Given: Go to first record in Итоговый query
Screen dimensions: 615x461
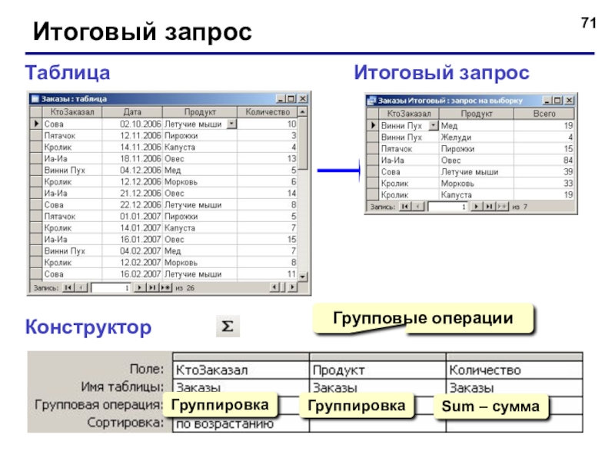Looking at the screenshot, I should pyautogui.click(x=405, y=207).
